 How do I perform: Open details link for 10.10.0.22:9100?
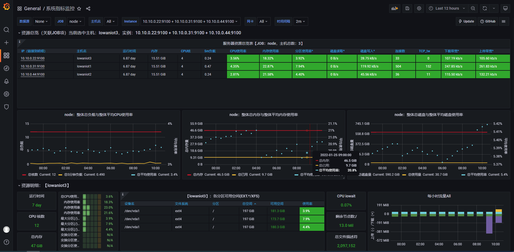pyautogui.click(x=33, y=58)
